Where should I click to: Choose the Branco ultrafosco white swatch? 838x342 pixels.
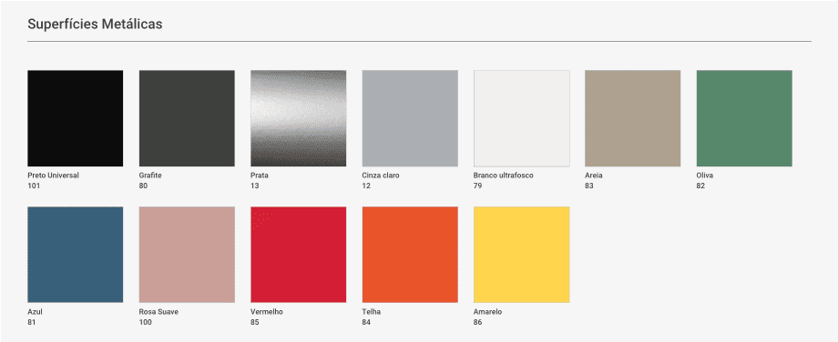pyautogui.click(x=522, y=118)
